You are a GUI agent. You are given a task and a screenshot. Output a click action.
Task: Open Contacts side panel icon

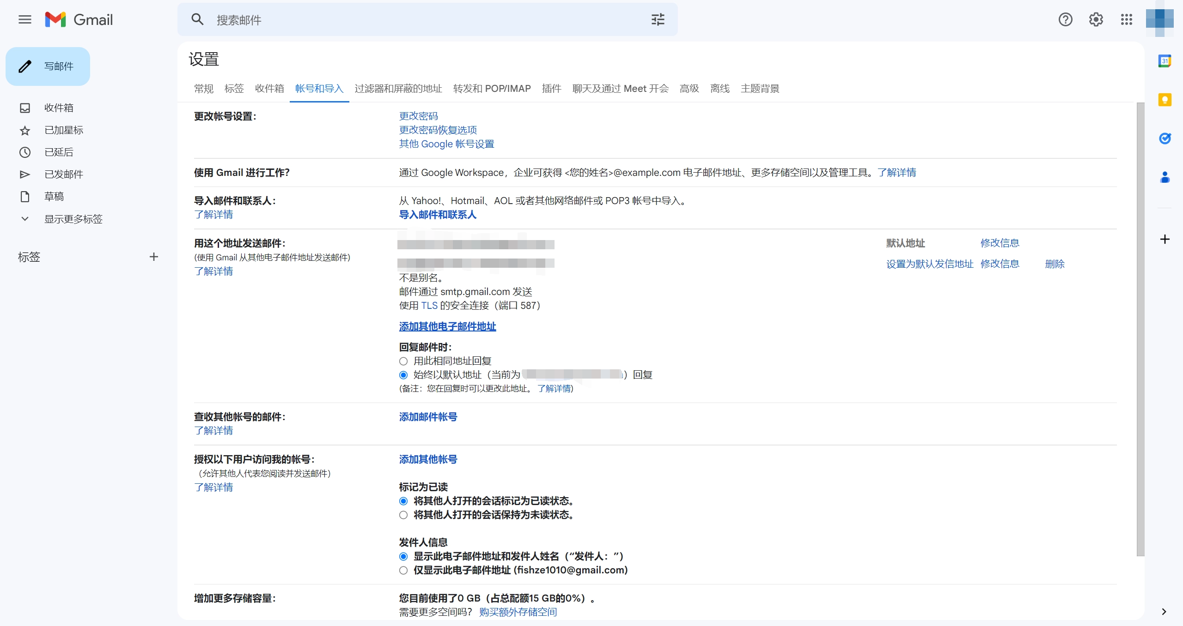pos(1165,177)
